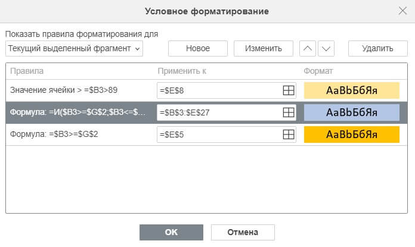
Task: Click the light yellow format preview
Action: [x=351, y=90]
